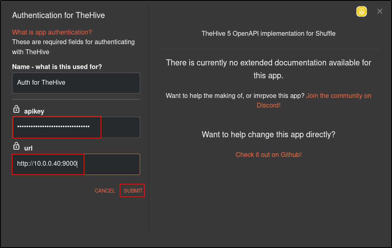Click the 'Name - what is this used for?' label
This screenshot has height=248, width=392.
point(57,67)
